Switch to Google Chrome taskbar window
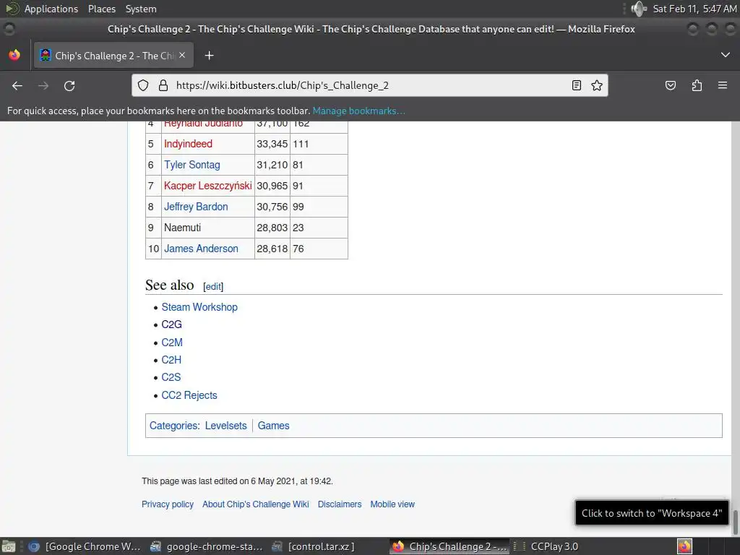The width and height of the screenshot is (740, 555). click(x=85, y=546)
